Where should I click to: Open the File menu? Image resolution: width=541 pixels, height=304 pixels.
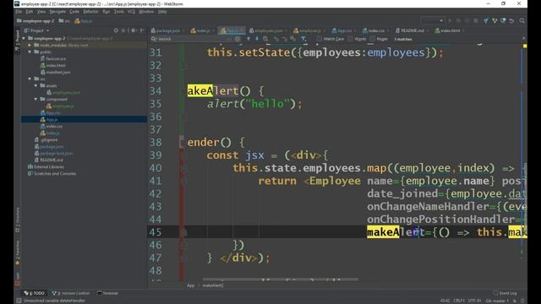(x=19, y=12)
